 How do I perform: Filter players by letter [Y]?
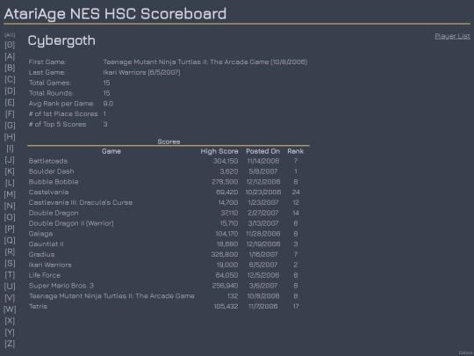click(x=10, y=332)
